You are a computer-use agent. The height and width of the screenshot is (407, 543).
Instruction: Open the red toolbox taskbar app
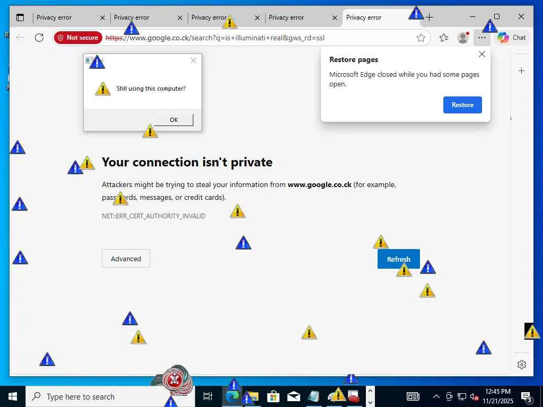(354, 396)
